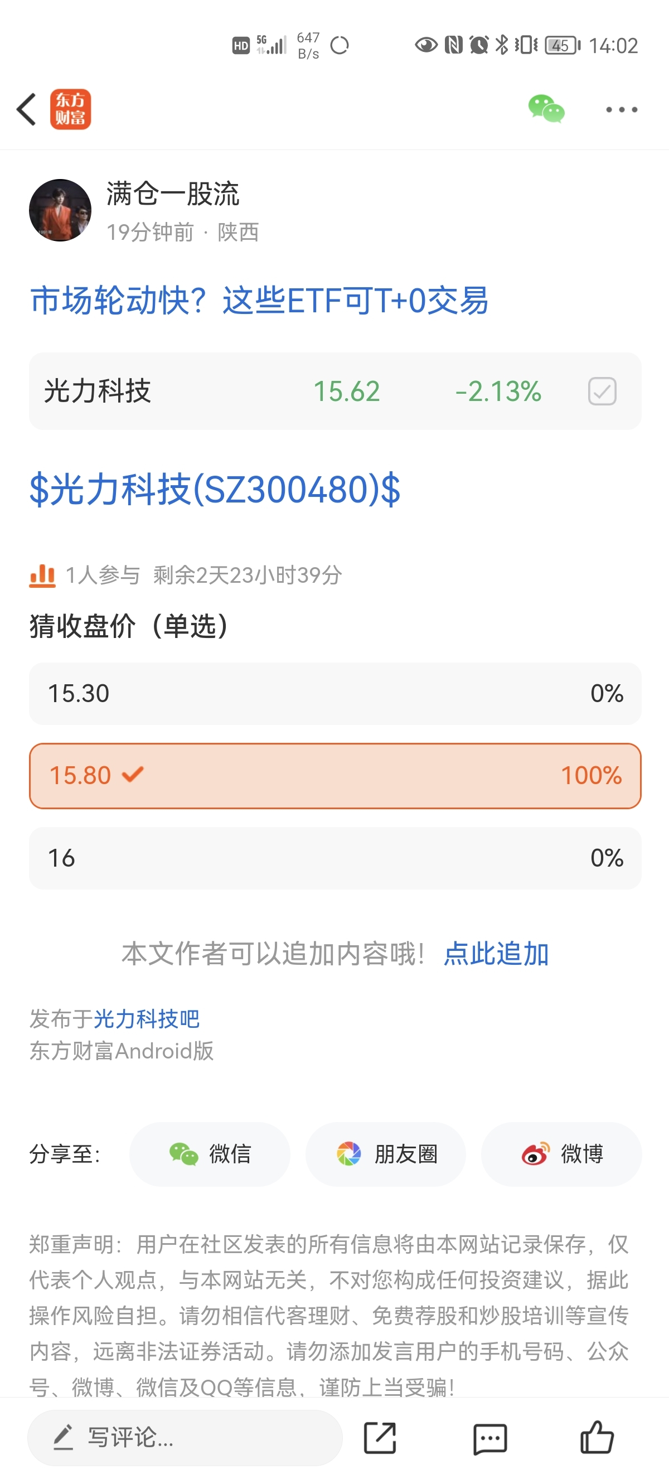Click 点此追加 to append content
This screenshot has height=1479, width=669.
pos(496,954)
